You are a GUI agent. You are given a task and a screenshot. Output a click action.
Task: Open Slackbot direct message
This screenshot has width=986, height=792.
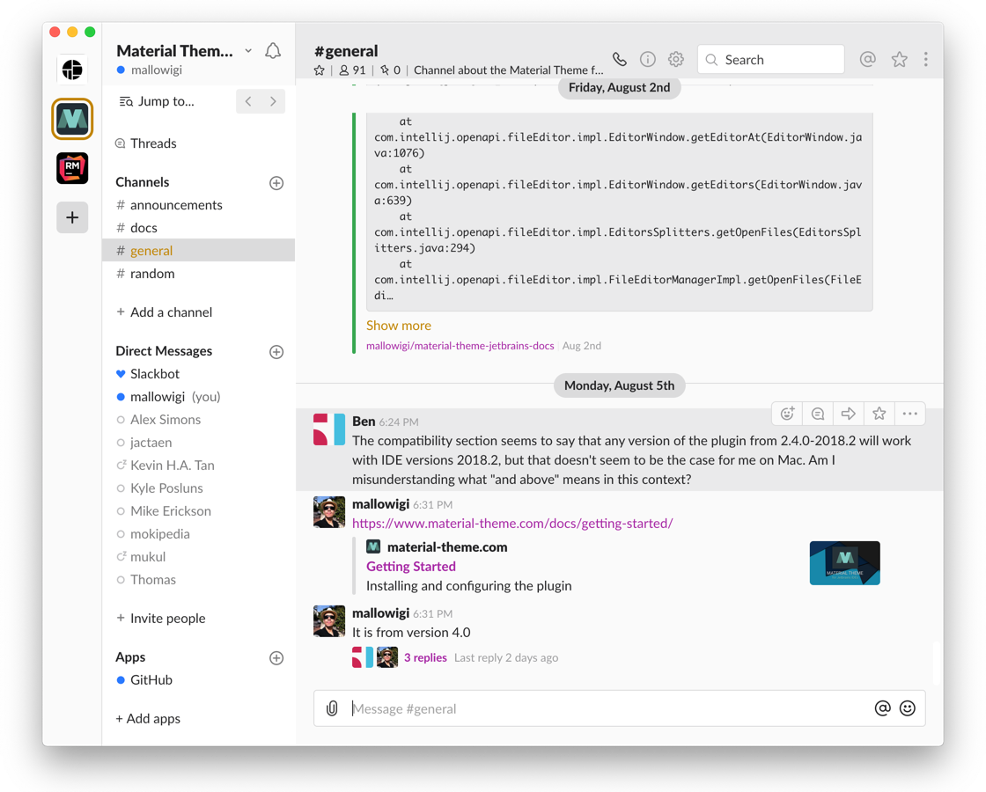[x=199, y=374]
